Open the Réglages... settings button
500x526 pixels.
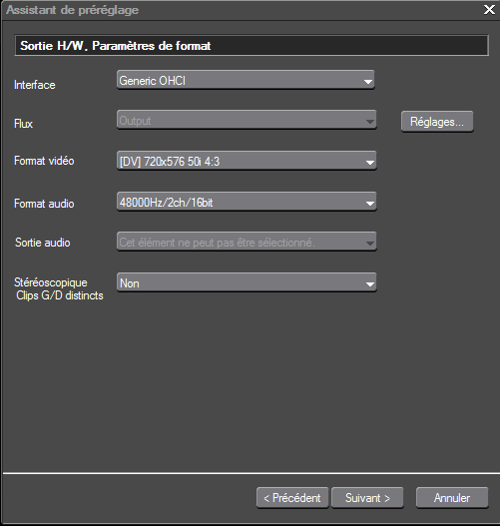[437, 122]
